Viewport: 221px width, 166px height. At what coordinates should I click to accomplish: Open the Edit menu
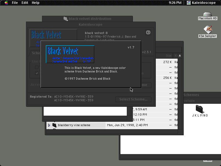pos(25,3)
